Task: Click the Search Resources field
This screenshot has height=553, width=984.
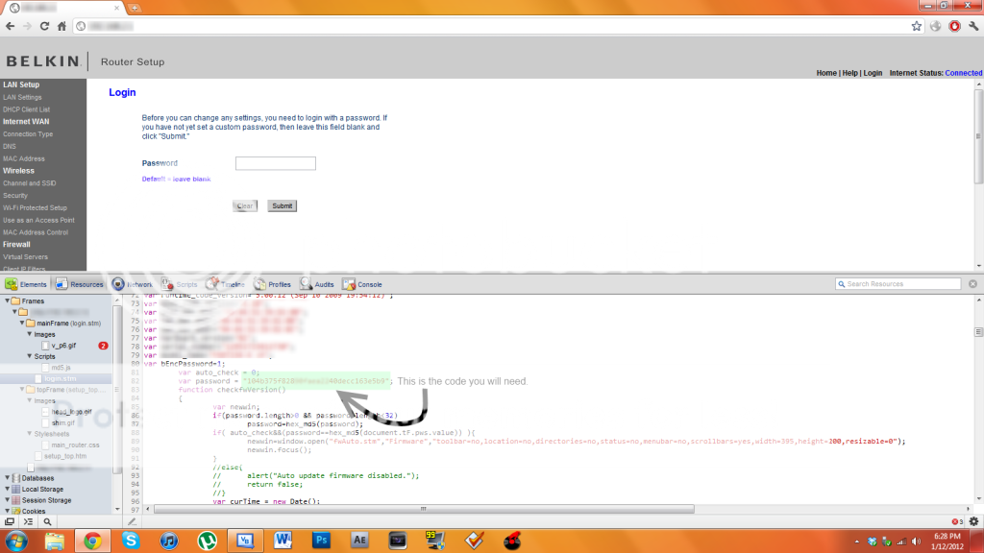Action: click(898, 284)
